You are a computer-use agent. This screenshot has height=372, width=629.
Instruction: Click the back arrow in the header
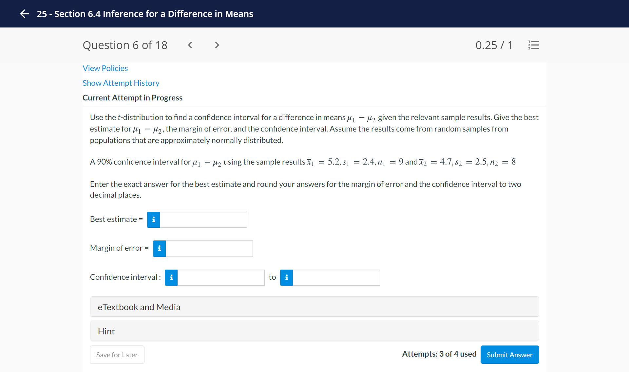pos(24,14)
